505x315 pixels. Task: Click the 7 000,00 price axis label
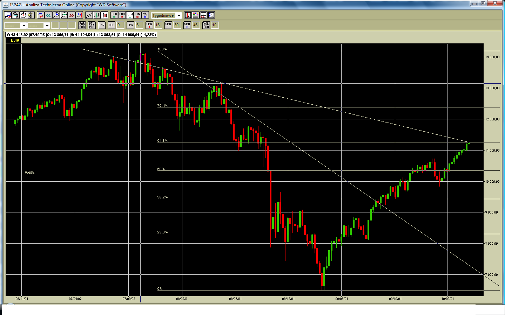coord(492,275)
